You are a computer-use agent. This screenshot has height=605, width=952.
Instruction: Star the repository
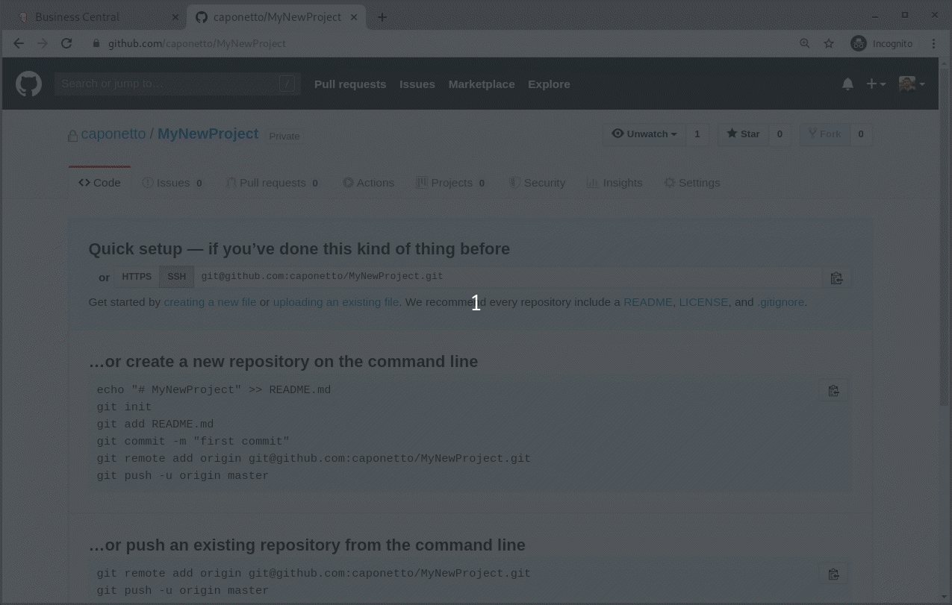(x=743, y=134)
